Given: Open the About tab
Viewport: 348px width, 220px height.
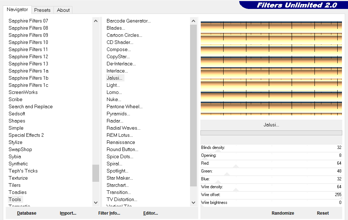Looking at the screenshot, I should point(63,10).
